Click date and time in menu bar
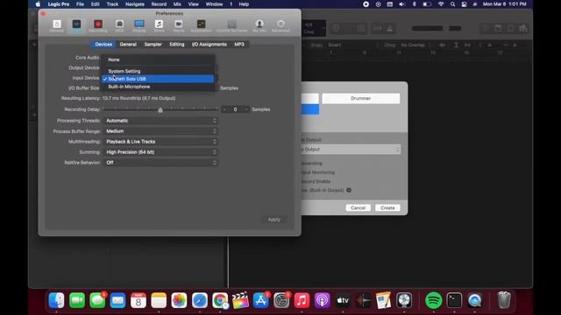 point(505,4)
